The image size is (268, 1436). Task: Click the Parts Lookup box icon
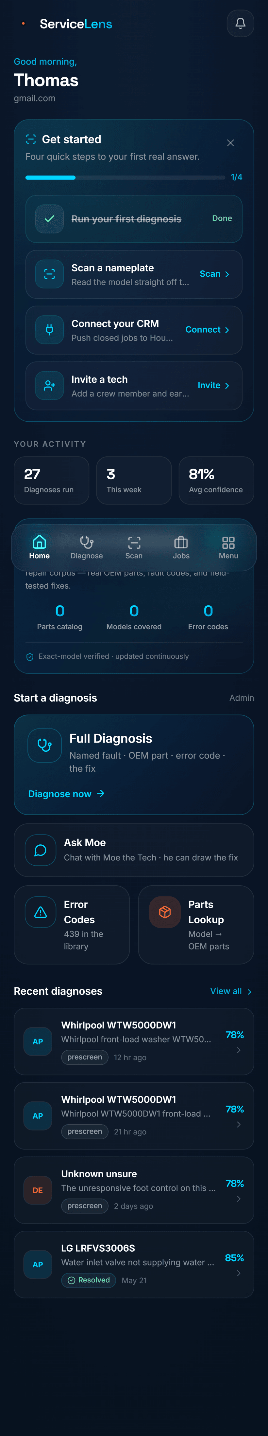tap(165, 912)
